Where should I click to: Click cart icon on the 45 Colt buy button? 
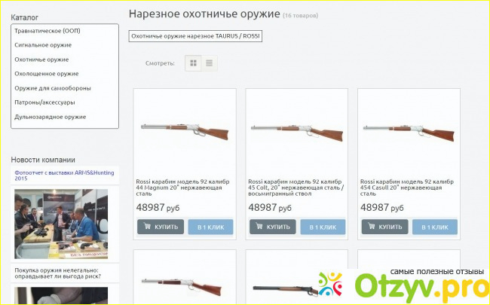tap(259, 226)
